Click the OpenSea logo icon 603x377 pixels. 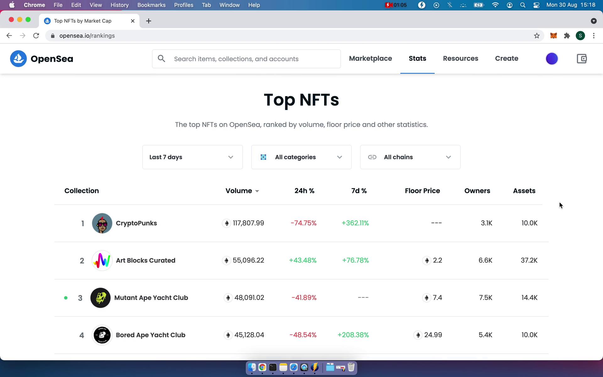pyautogui.click(x=18, y=59)
